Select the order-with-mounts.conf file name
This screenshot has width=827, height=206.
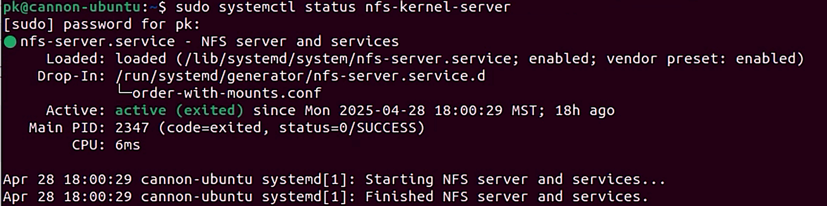point(227,93)
